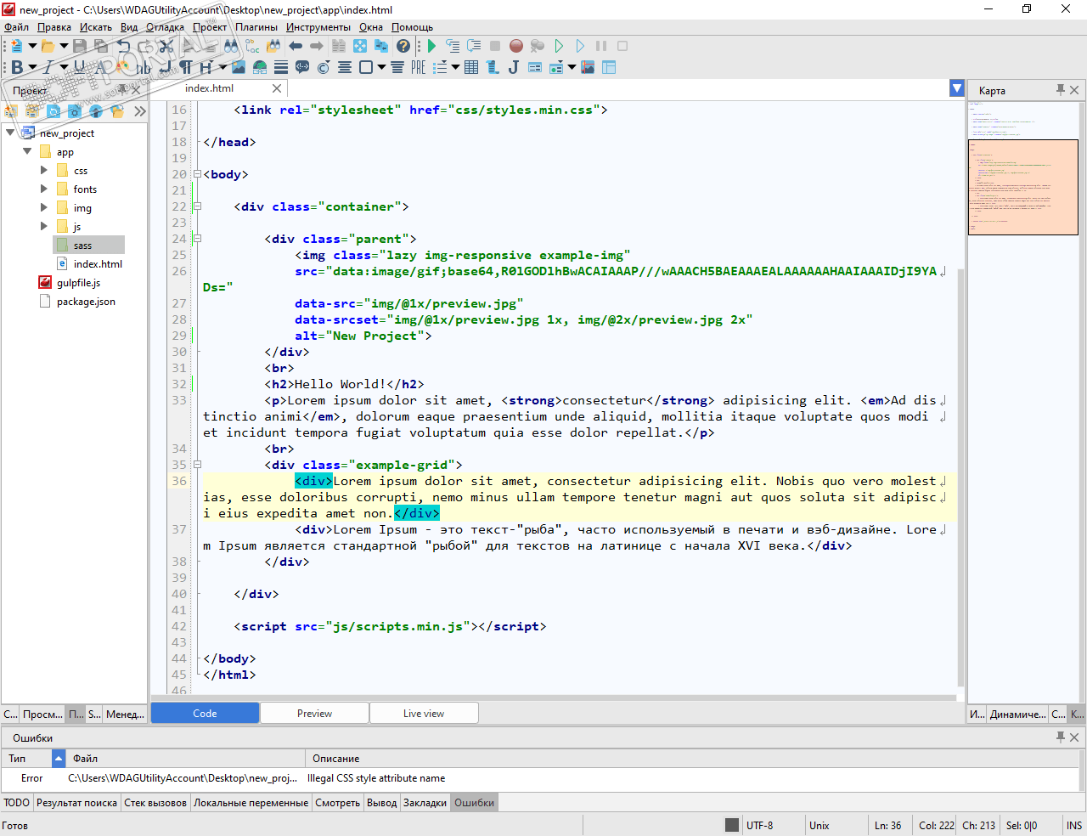Screen dimensions: 1087x836
Task: Switch to the Preview tab
Action: (x=314, y=714)
